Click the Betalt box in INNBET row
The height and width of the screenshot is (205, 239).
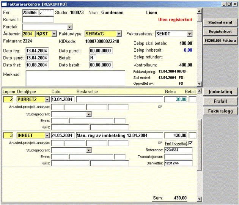tap(193, 135)
